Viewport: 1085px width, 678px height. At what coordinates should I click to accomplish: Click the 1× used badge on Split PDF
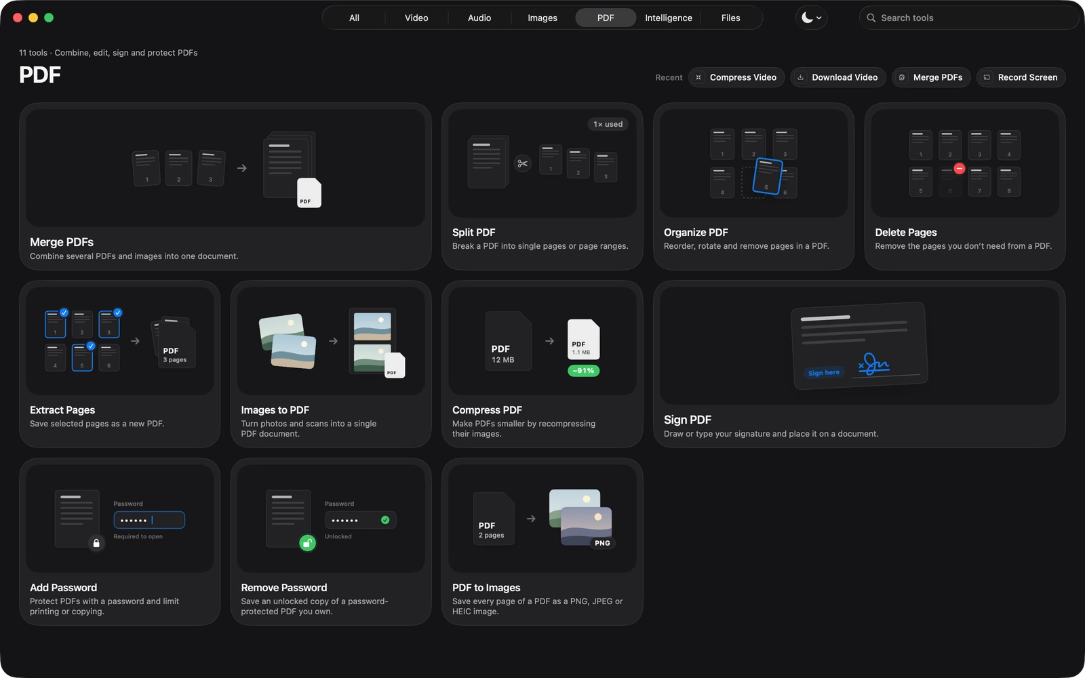pos(608,124)
